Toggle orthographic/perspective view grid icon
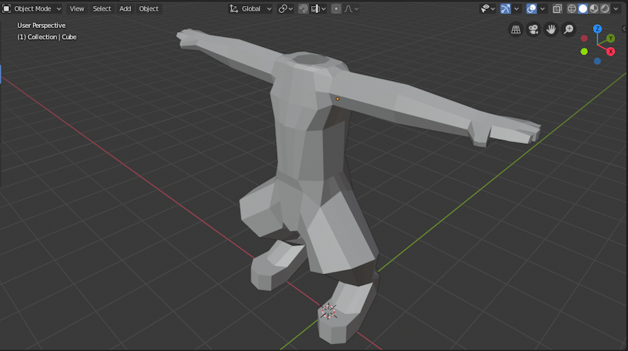628x351 pixels. 515,29
